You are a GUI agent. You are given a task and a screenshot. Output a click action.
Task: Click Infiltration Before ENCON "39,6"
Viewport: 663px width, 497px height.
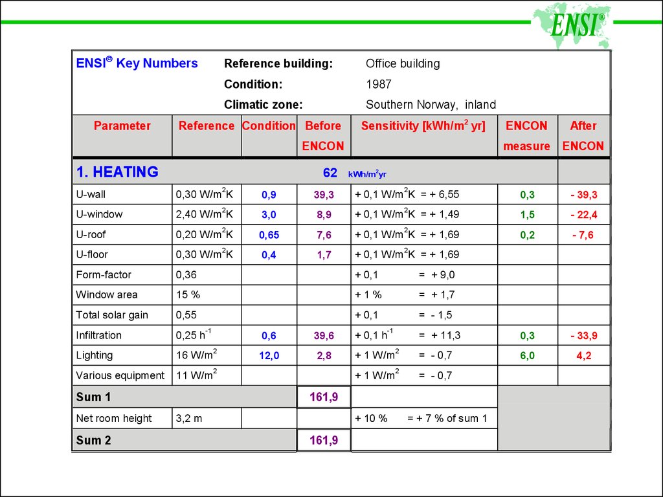click(324, 336)
